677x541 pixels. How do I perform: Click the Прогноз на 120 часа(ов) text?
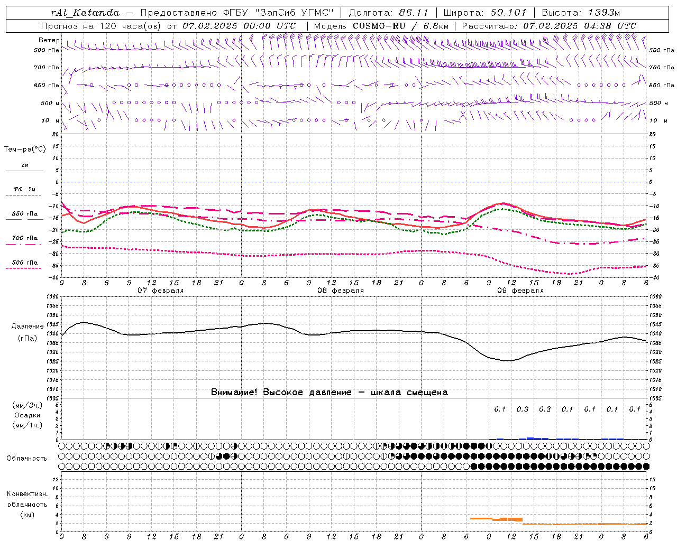click(x=102, y=26)
